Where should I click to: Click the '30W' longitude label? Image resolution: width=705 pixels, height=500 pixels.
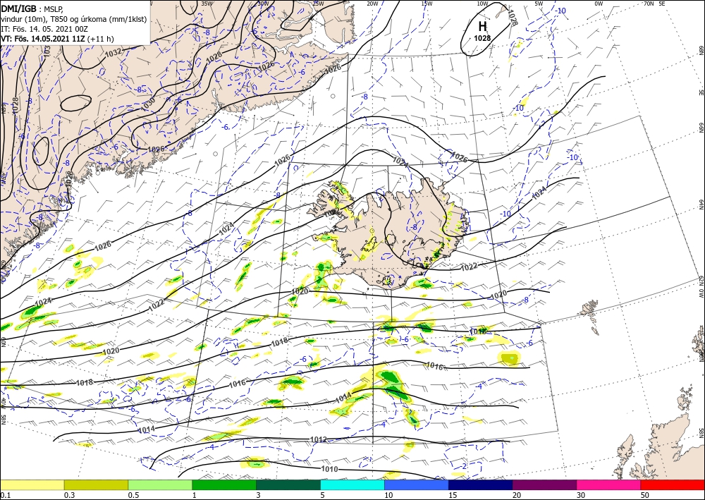pos(263,4)
